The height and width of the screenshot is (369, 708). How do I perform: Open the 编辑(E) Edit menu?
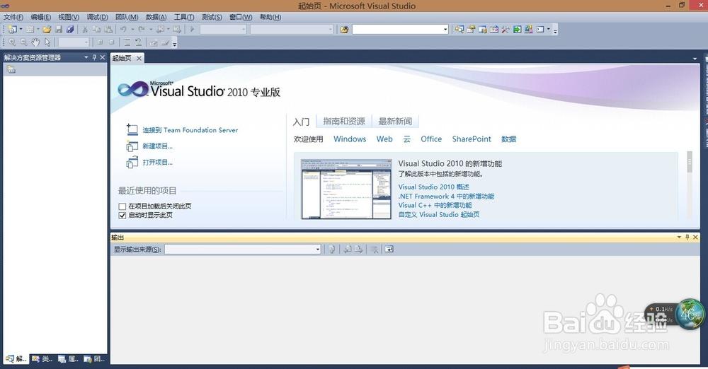tap(40, 17)
